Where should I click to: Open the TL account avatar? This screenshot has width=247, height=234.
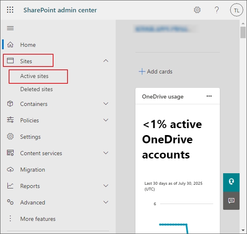236,10
